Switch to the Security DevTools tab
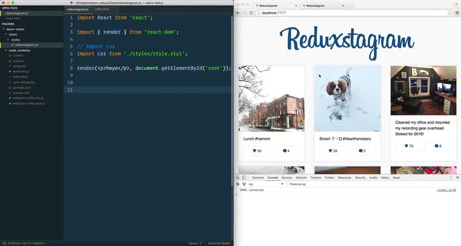461x246 pixels. click(x=360, y=178)
